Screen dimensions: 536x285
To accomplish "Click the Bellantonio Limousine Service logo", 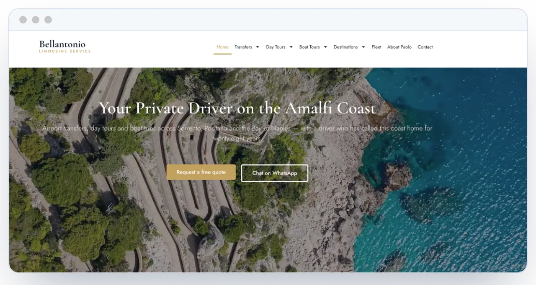I will click(x=65, y=47).
